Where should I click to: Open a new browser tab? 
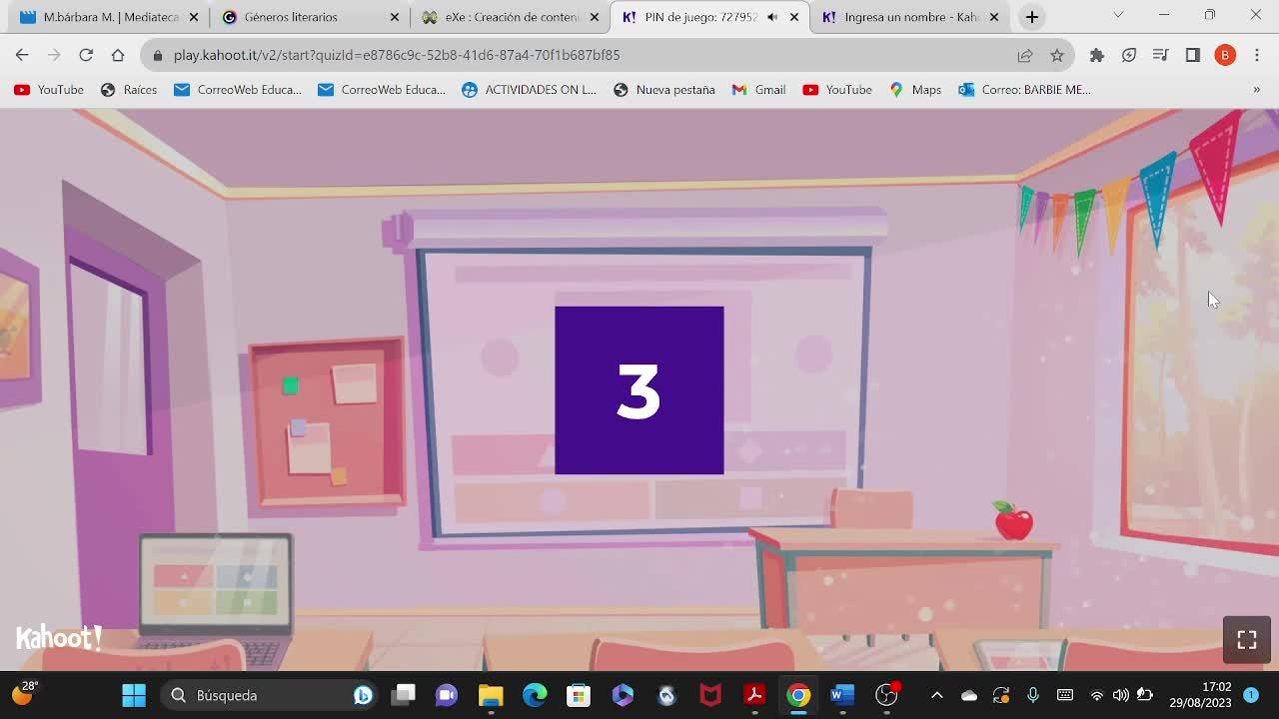(1032, 17)
